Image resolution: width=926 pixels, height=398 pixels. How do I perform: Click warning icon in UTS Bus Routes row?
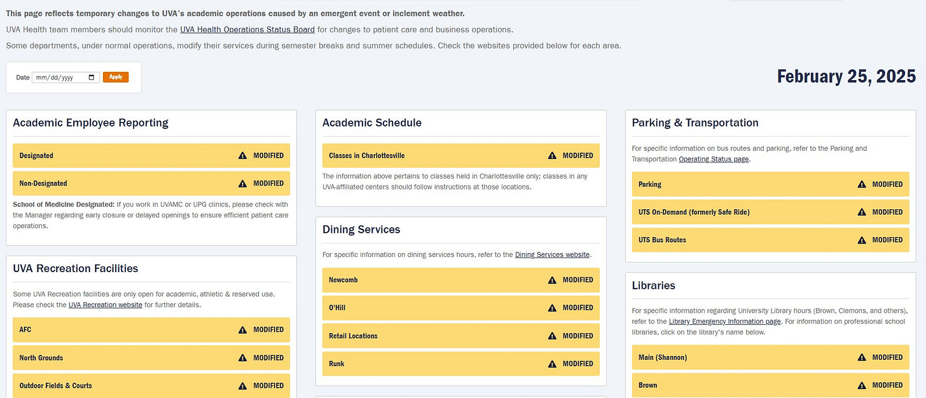point(862,240)
